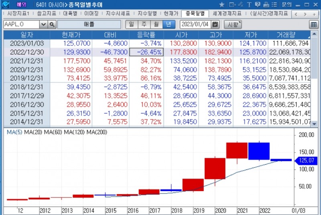The width and height of the screenshot is (321, 215).
Task: Open the font size T icon
Action: coord(249,4)
